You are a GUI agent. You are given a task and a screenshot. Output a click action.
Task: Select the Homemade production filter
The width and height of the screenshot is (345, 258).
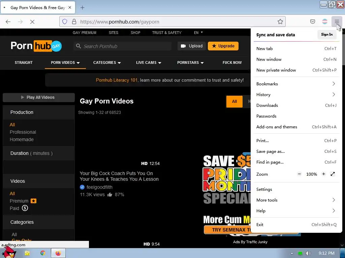22,139
